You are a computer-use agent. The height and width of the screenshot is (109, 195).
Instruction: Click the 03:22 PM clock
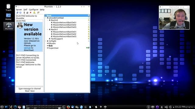(x=180, y=107)
